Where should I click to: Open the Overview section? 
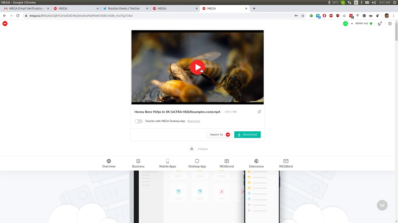109,163
